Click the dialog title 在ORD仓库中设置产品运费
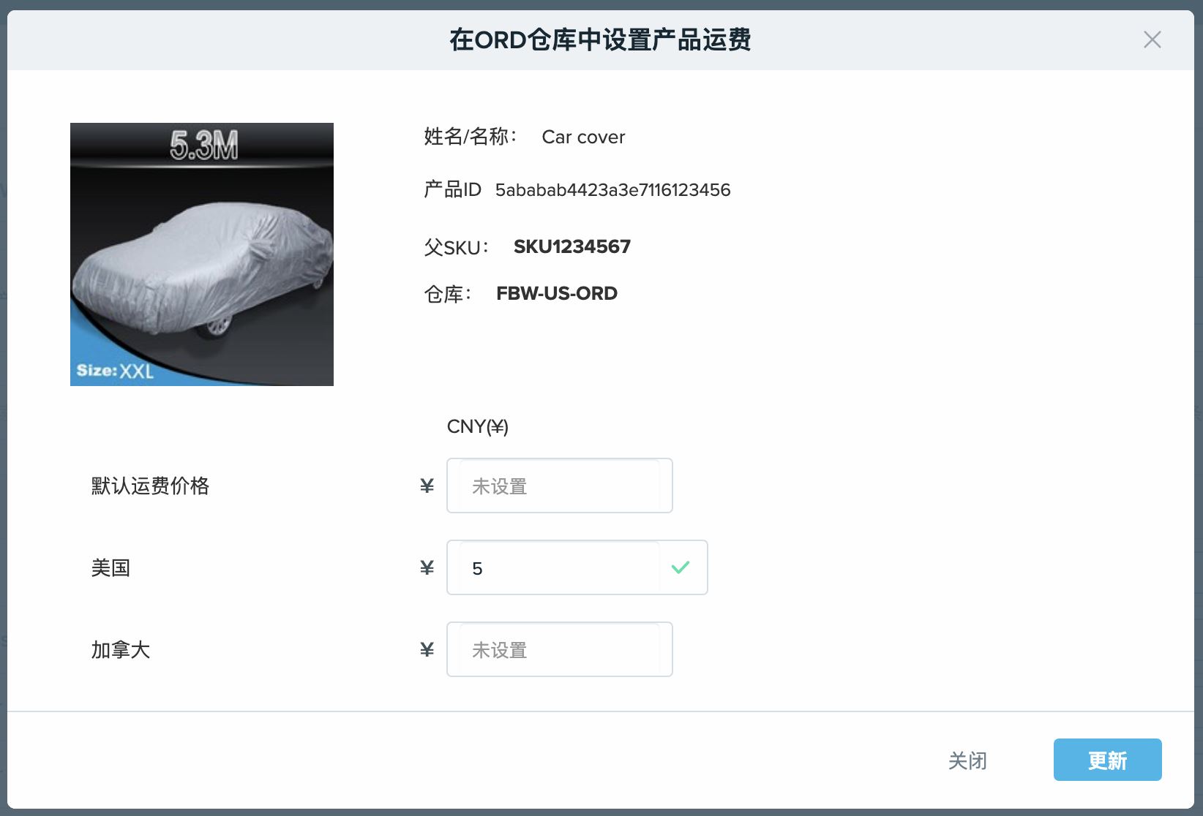 pyautogui.click(x=600, y=39)
